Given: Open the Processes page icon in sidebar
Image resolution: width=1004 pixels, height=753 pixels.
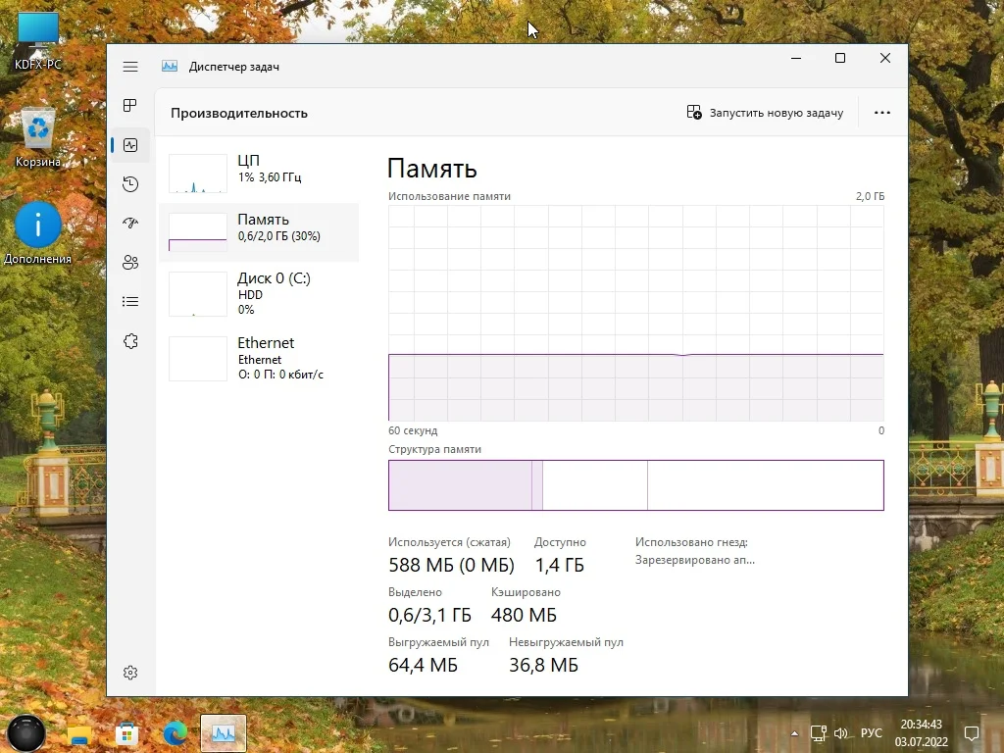Looking at the screenshot, I should 130,106.
